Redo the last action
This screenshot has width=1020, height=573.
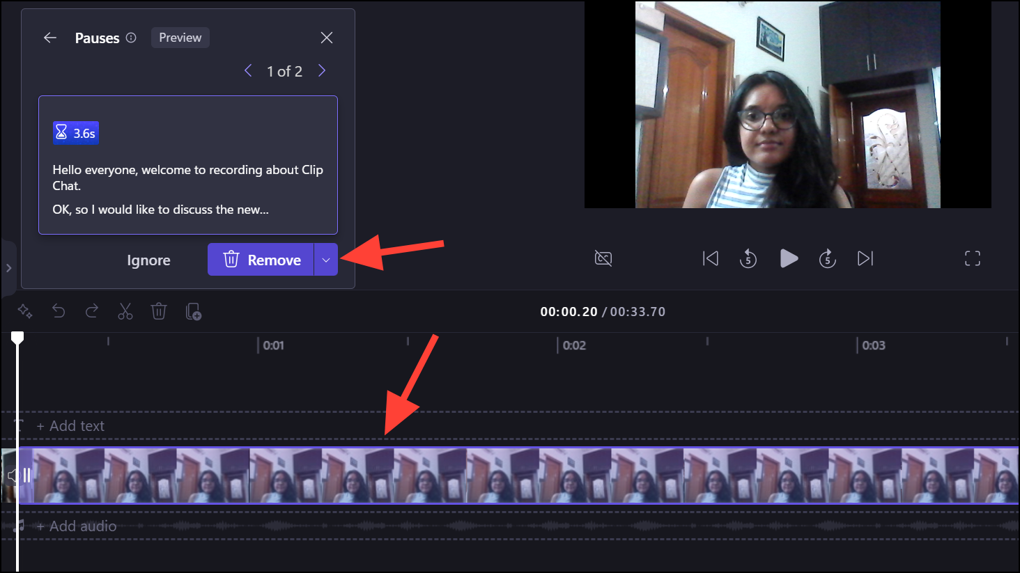92,311
